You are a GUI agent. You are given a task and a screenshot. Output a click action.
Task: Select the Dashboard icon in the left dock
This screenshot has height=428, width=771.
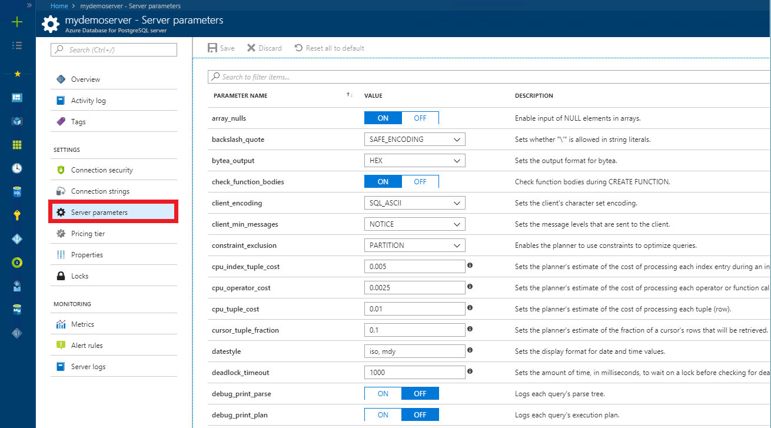(17, 97)
